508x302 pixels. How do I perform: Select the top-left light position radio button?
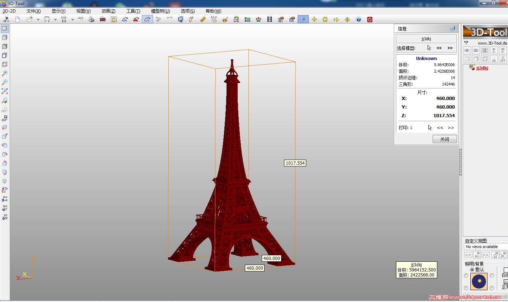pos(466,276)
